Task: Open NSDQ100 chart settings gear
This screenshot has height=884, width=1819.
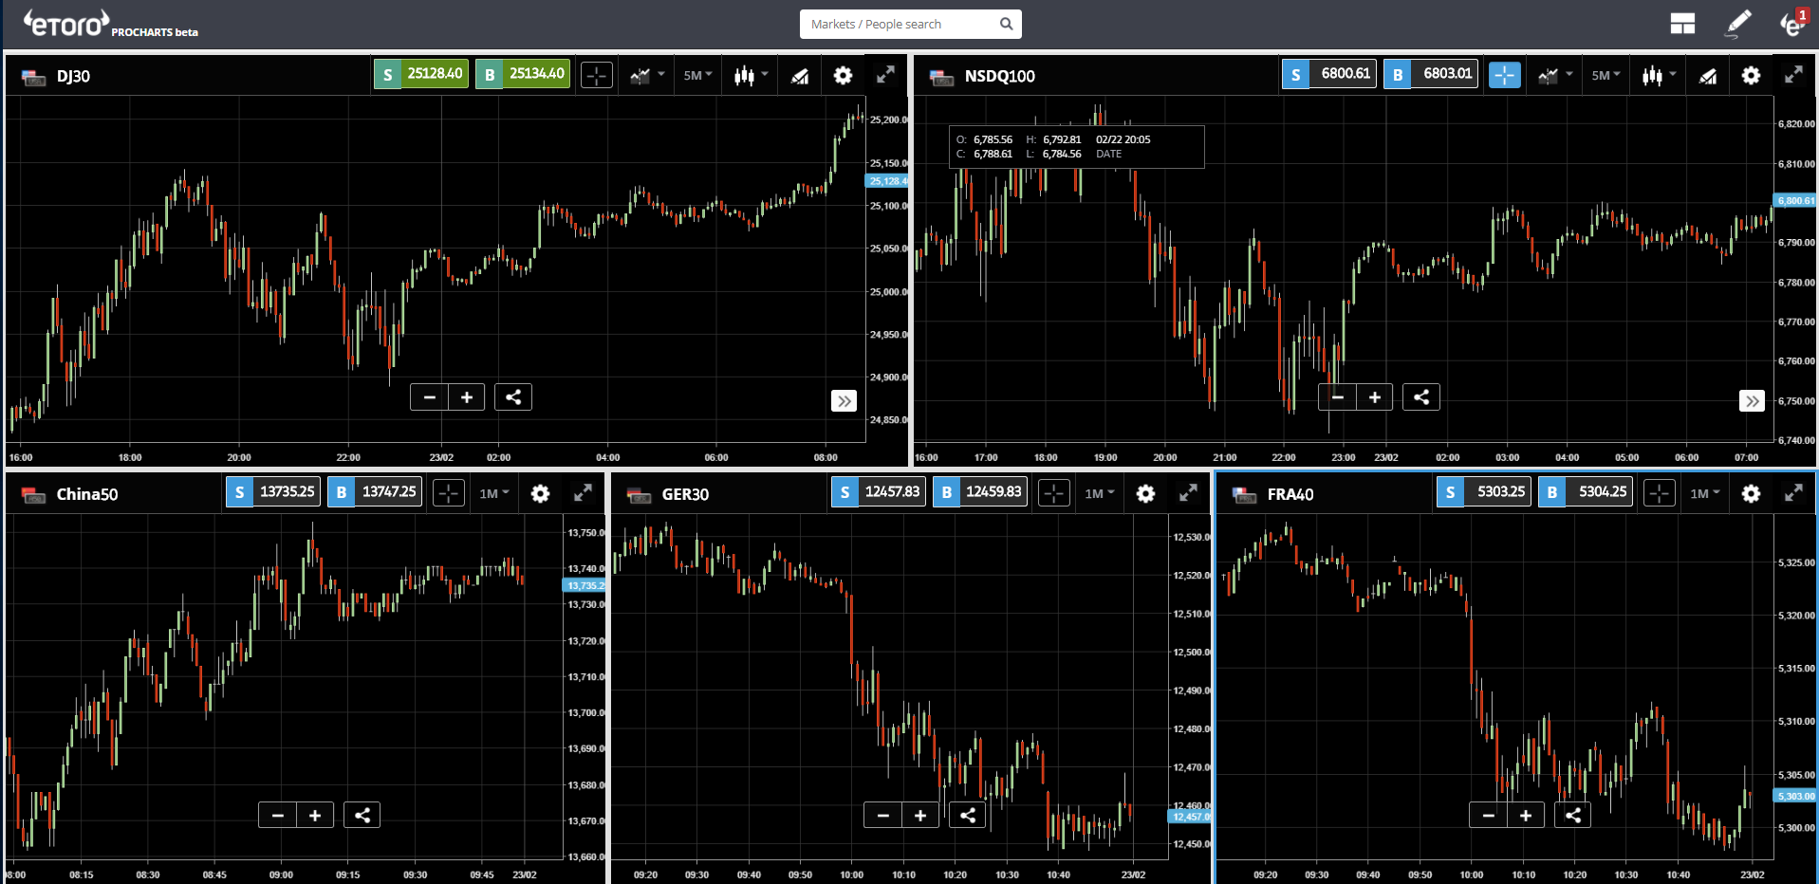Action: coord(1751,75)
